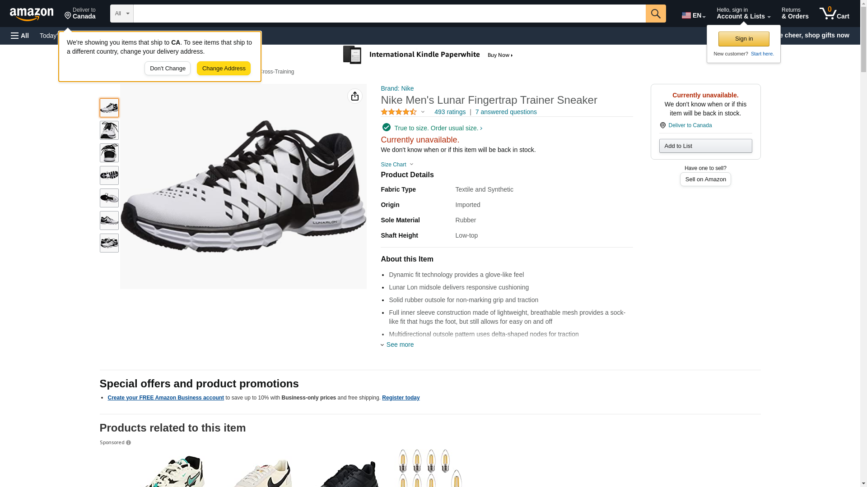Click the Amazon logo
This screenshot has height=487, width=867.
pos(32,14)
